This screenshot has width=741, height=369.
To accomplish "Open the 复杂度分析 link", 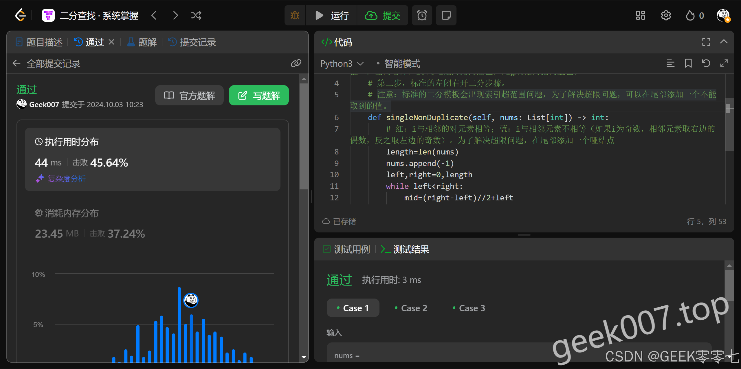I will tap(66, 179).
